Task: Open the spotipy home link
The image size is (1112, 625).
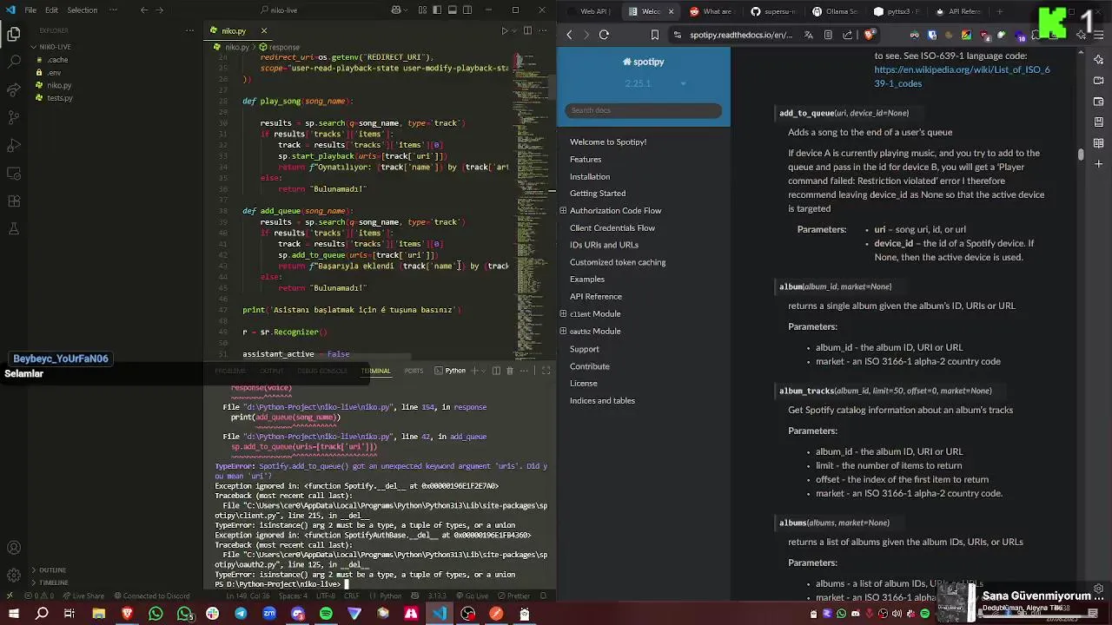Action: click(x=644, y=62)
